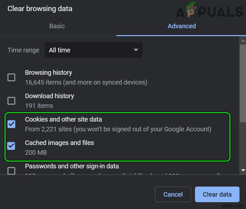Click the "Browsing history" label text
The width and height of the screenshot is (246, 209).
[48, 72]
